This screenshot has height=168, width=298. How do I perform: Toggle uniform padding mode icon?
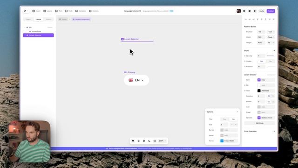(269, 96)
